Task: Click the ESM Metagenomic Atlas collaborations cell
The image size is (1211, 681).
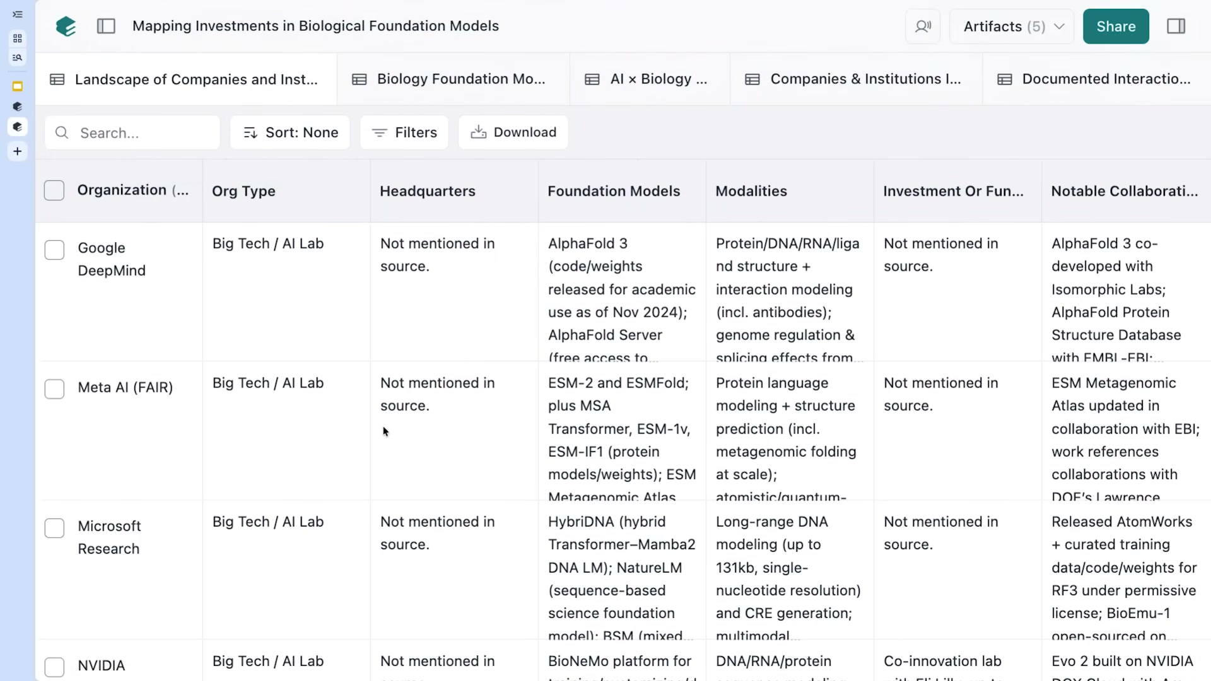Action: coord(1126,431)
